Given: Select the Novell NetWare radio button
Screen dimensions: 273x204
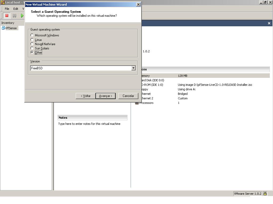Looking at the screenshot, I should pos(32,44).
